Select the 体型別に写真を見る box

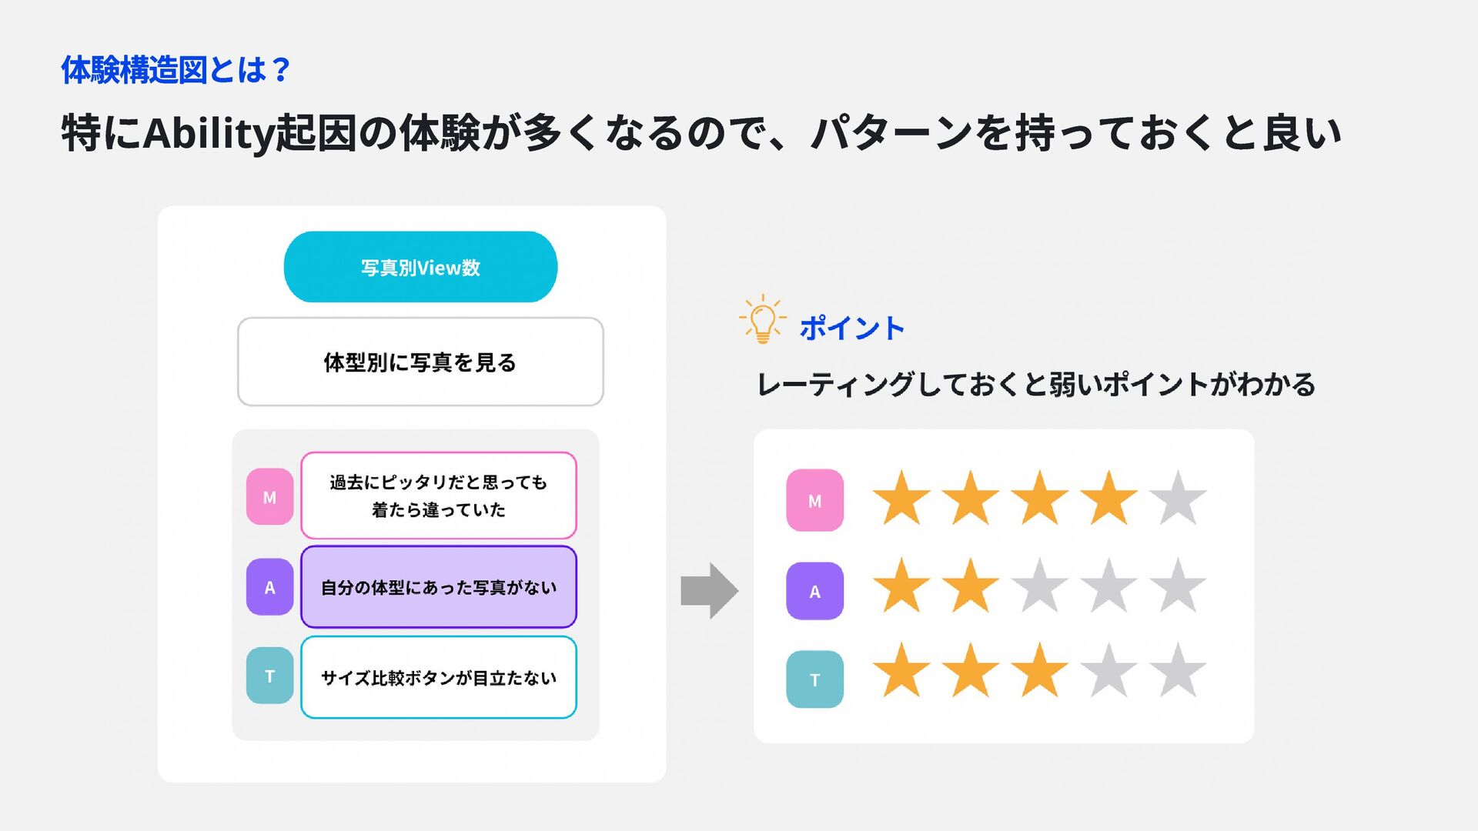(420, 362)
